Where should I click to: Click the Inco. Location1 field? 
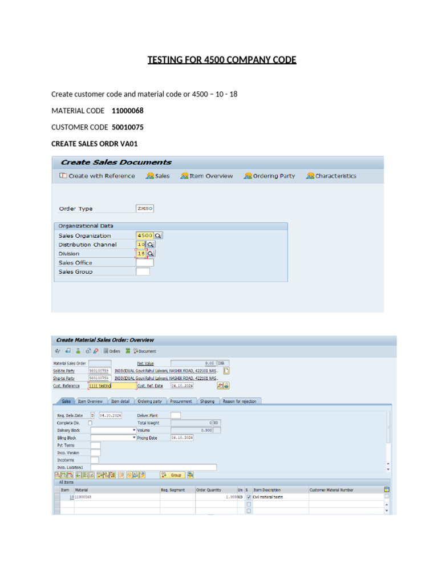point(153,467)
